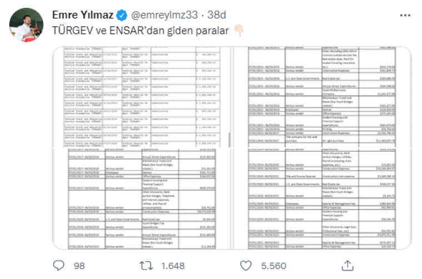
Task: View the 5.560 likes count
Action: click(273, 266)
